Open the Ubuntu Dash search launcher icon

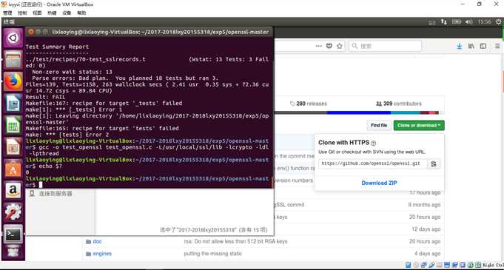(x=13, y=38)
